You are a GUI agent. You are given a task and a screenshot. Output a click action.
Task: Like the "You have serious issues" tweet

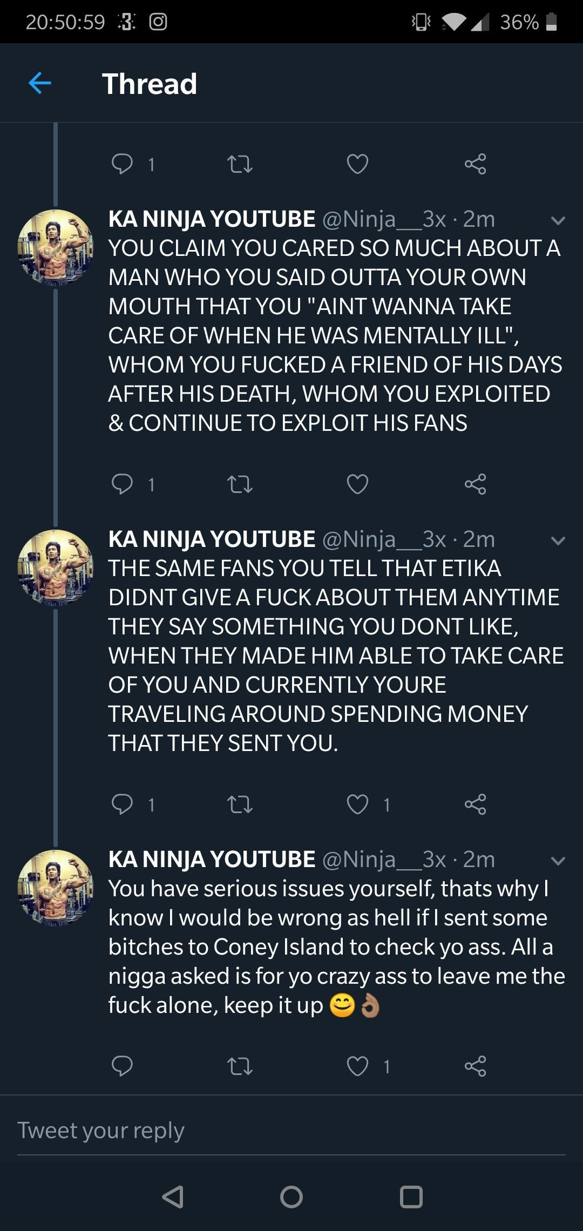pos(357,1066)
